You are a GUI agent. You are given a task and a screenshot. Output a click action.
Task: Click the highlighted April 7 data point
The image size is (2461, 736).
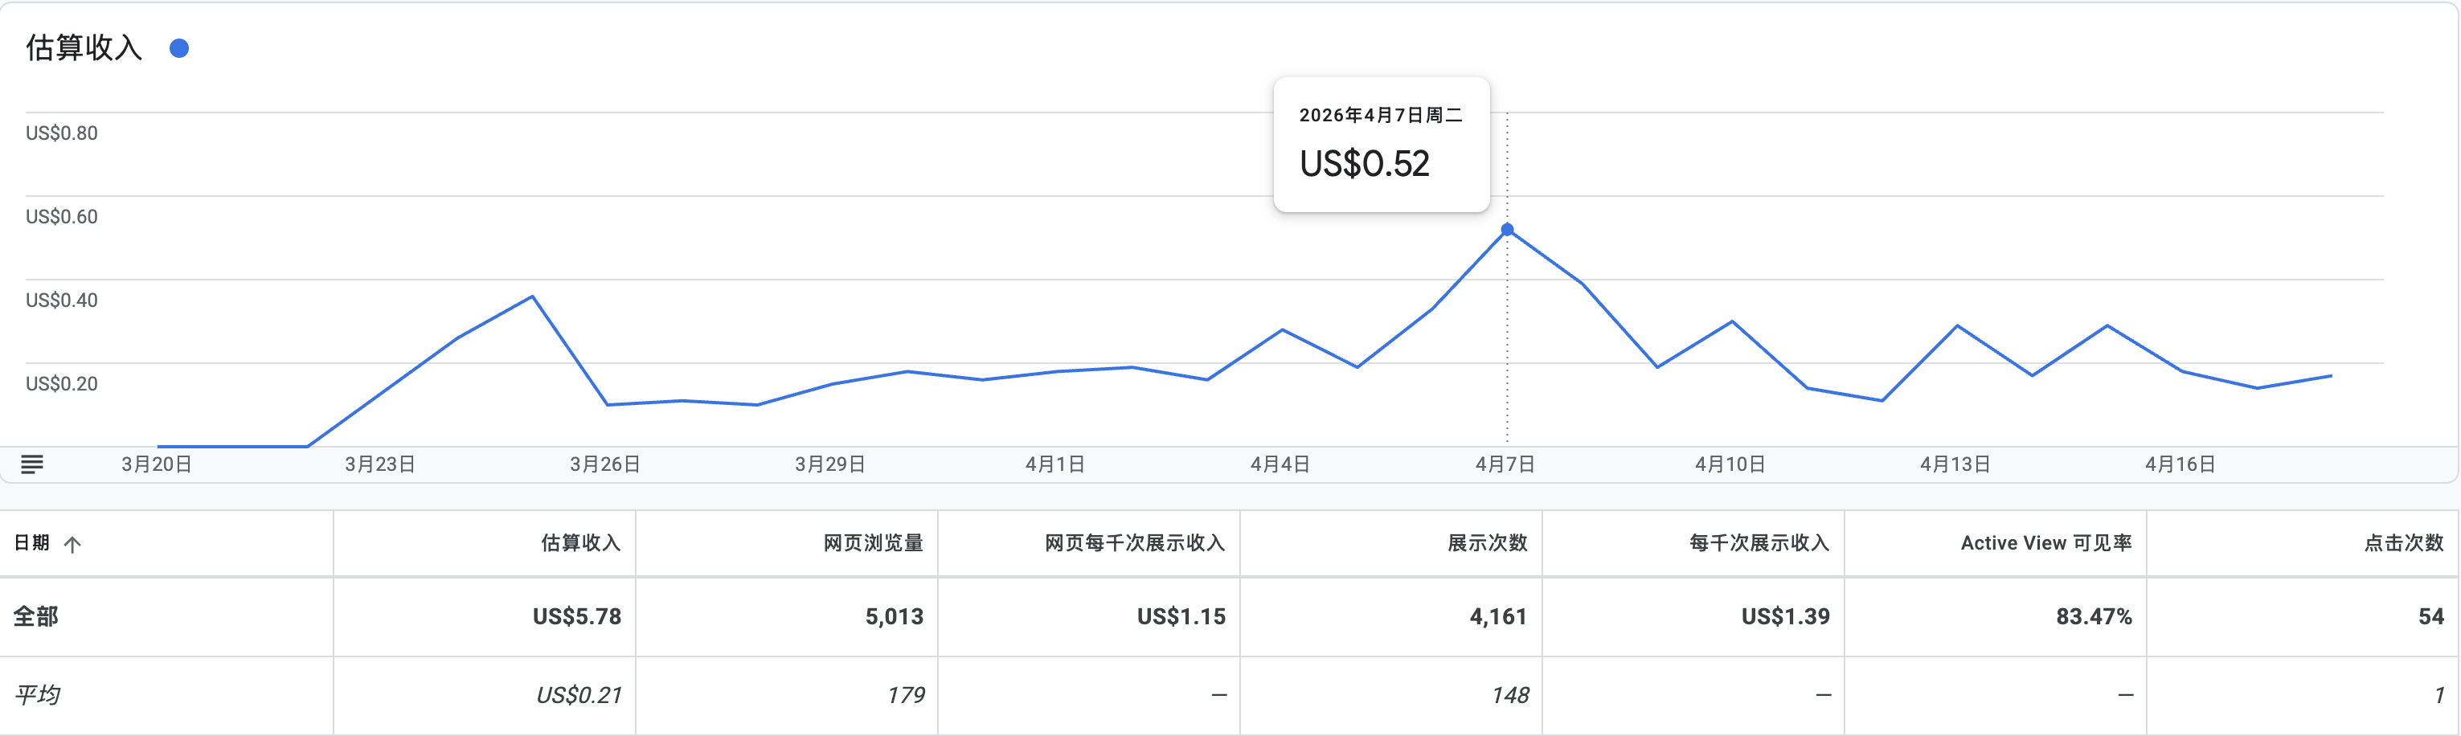tap(1507, 230)
